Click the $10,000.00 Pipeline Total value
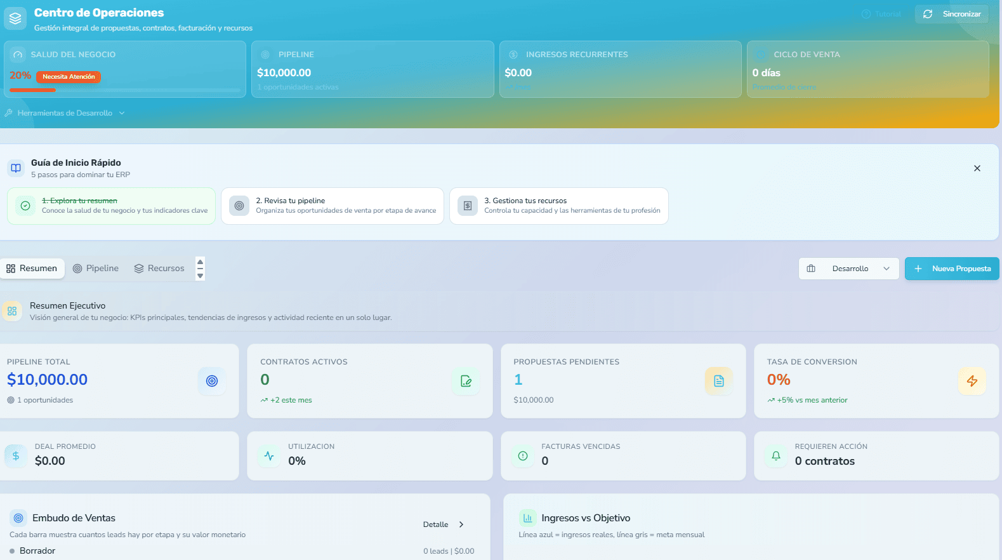 [48, 380]
